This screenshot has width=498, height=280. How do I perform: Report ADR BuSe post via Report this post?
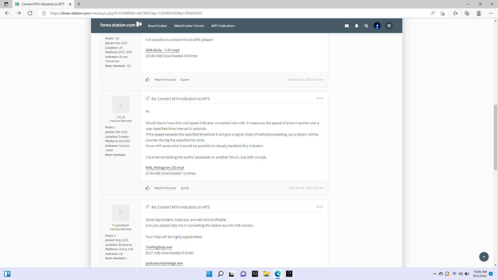pyautogui.click(x=165, y=80)
